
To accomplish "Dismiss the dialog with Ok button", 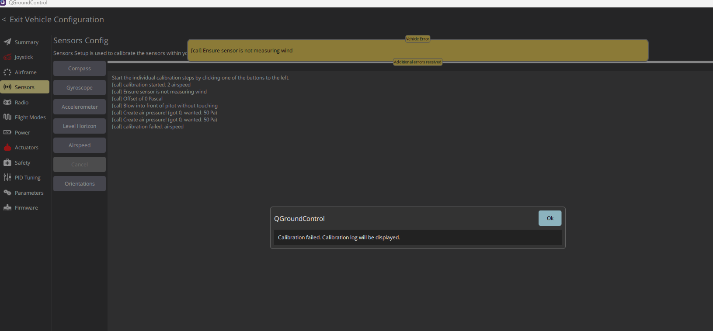I will click(550, 218).
